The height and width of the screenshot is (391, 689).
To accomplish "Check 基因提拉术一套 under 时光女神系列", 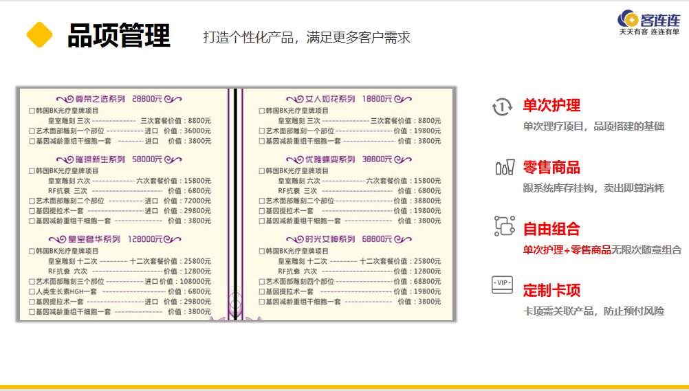I will (x=262, y=292).
